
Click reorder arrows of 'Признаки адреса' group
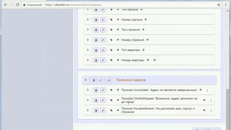click(86, 80)
